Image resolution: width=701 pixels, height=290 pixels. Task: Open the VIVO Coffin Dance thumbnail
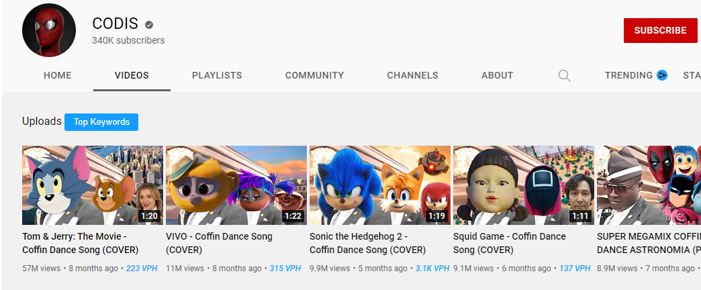click(x=236, y=185)
